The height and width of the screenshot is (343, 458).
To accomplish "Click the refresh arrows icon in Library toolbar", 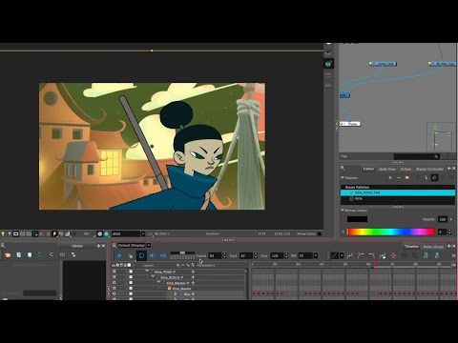I will (x=52, y=254).
